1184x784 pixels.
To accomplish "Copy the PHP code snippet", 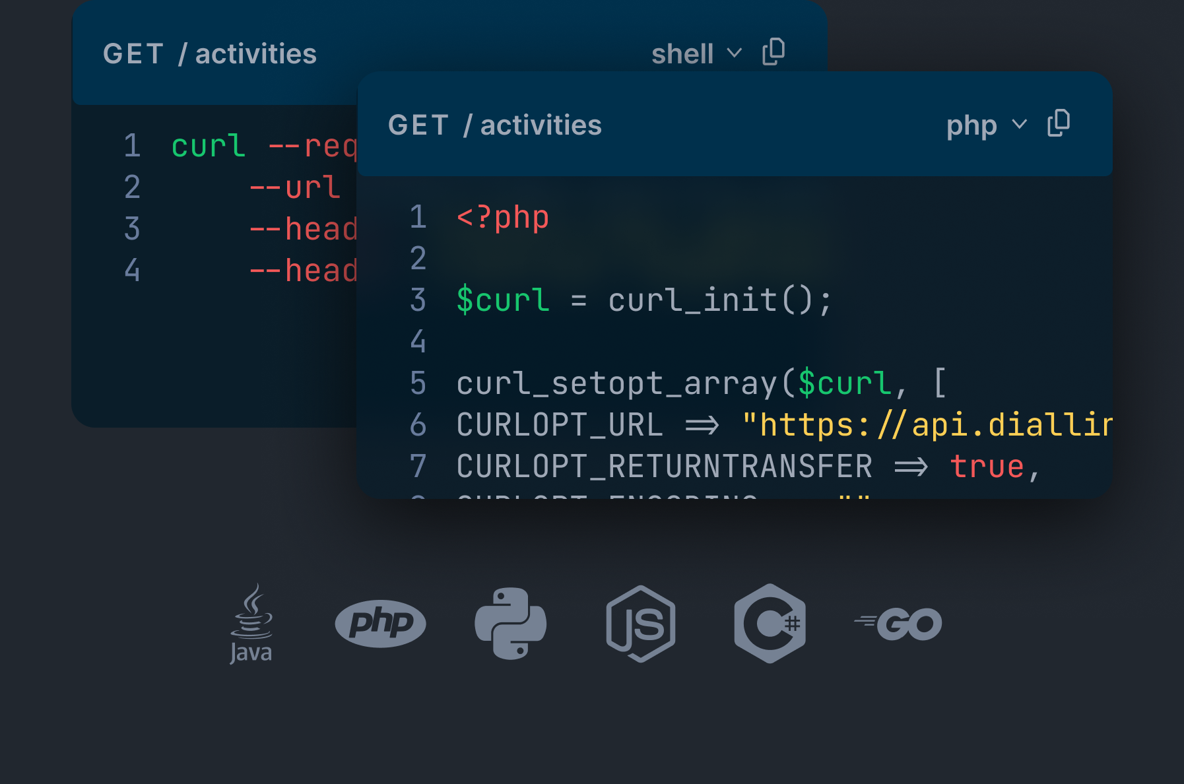I will [1057, 124].
